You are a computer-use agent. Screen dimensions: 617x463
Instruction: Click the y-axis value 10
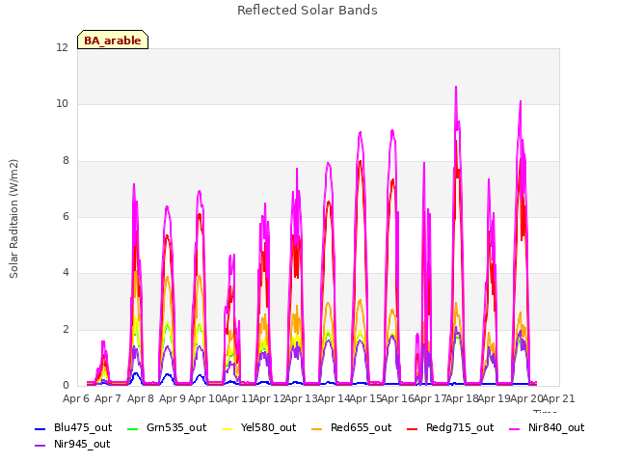tap(62, 104)
